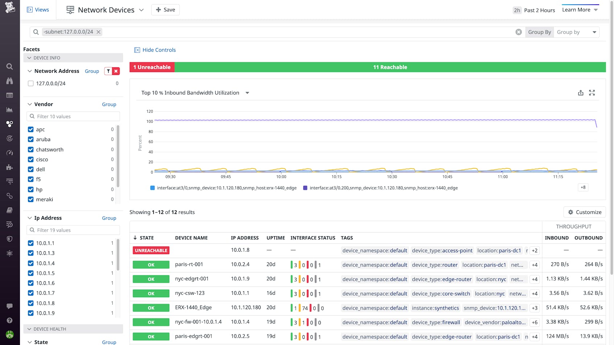
Task: Open the APM gauge icon in sidebar
Action: click(x=9, y=152)
